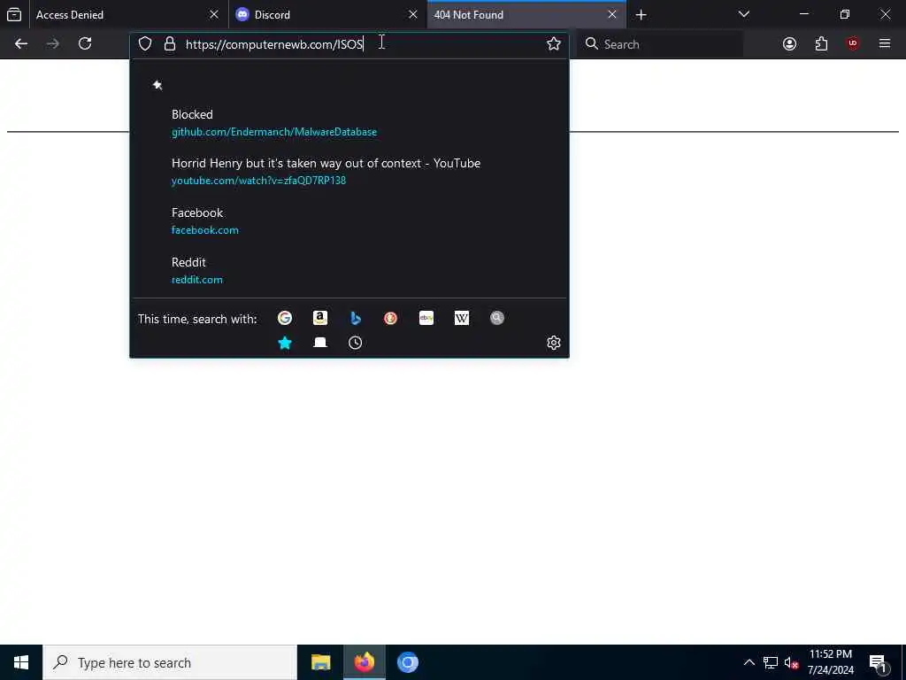906x680 pixels.
Task: Open the Windows Start menu
Action: (x=21, y=662)
